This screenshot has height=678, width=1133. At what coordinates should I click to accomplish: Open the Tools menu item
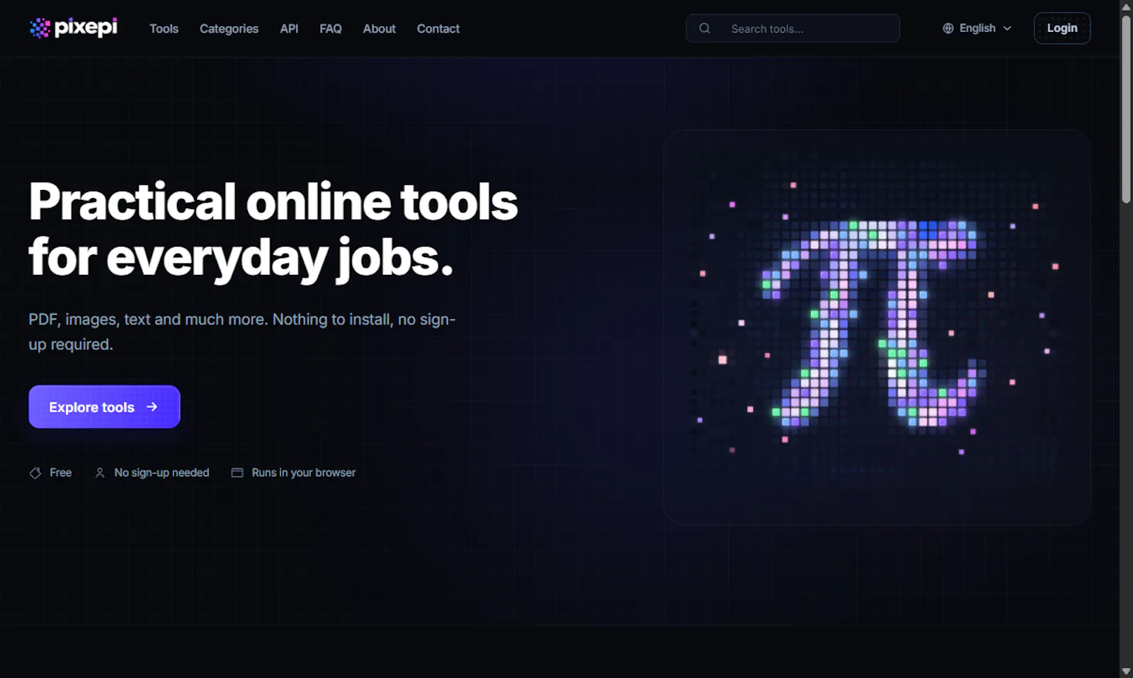pos(164,28)
